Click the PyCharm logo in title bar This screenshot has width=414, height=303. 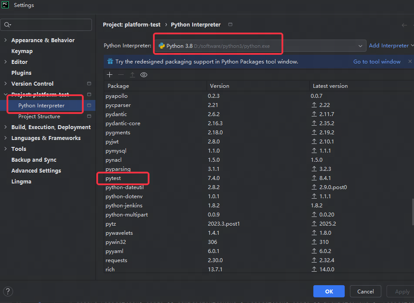coord(5,5)
